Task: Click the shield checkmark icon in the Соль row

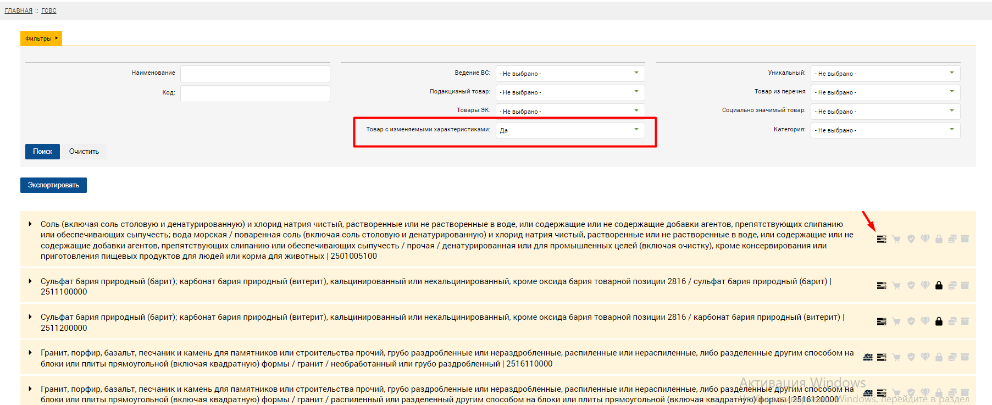Action: pos(911,239)
